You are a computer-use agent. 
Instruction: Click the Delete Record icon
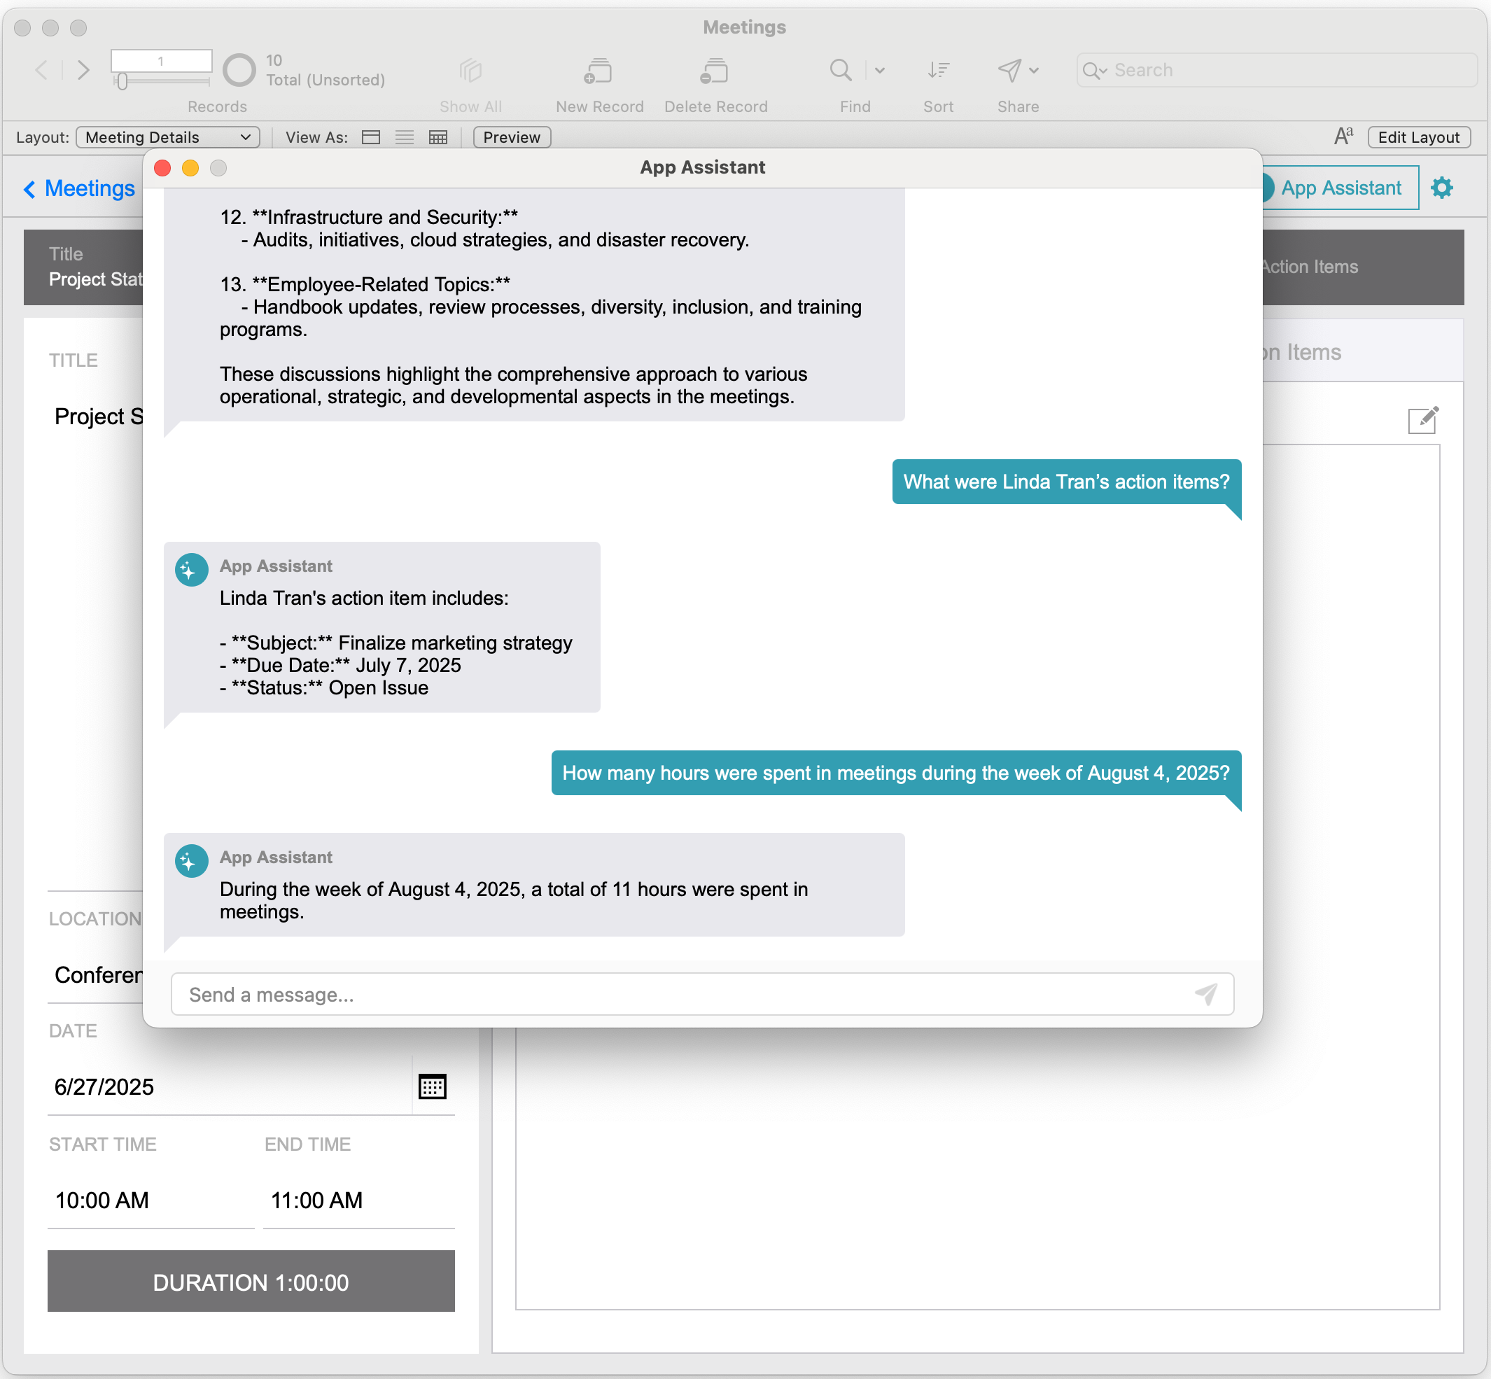tap(714, 71)
